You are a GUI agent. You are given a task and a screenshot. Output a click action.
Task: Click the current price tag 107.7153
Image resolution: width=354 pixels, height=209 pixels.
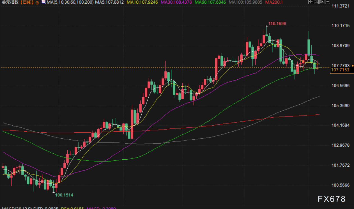[x=340, y=70]
